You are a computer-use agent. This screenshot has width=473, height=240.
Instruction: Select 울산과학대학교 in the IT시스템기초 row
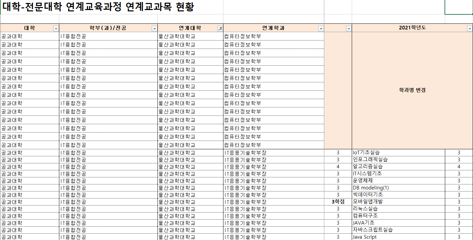tap(190, 174)
